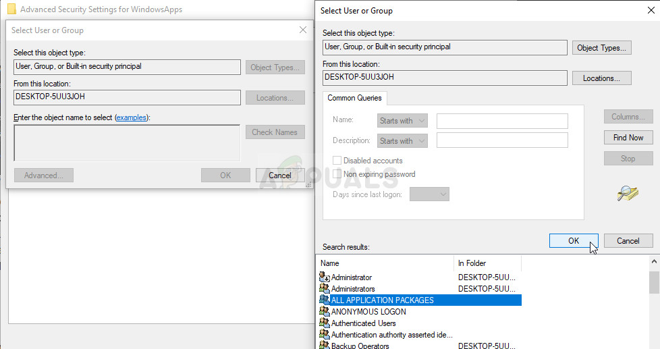Click the search results scrollbar thumb
Image resolution: width=660 pixels, height=349 pixels.
tap(654, 282)
